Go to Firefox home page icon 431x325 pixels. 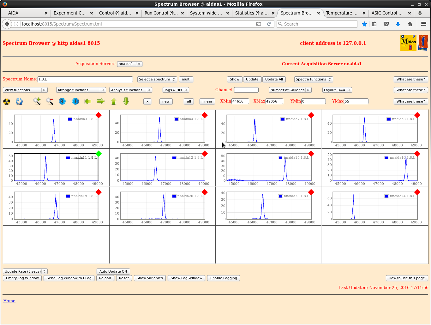point(410,24)
